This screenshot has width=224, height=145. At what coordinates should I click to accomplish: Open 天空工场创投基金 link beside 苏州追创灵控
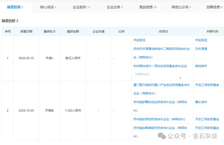pos(207,119)
